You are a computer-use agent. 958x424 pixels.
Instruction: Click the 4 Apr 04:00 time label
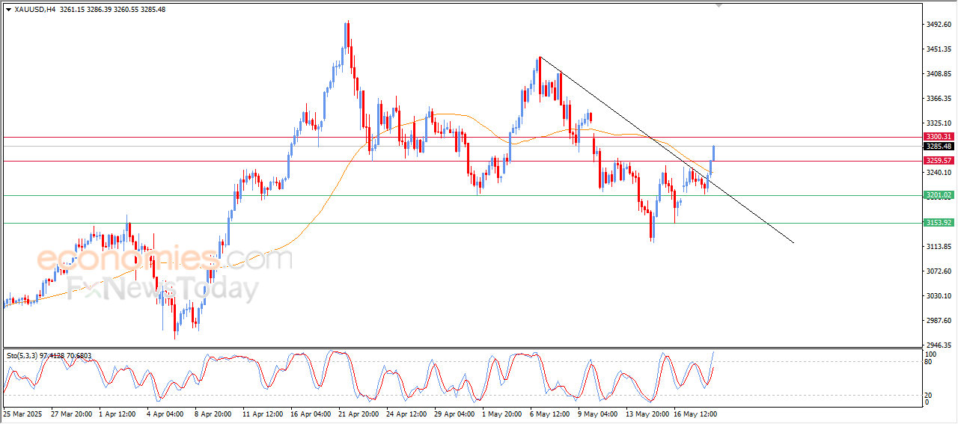coord(165,414)
